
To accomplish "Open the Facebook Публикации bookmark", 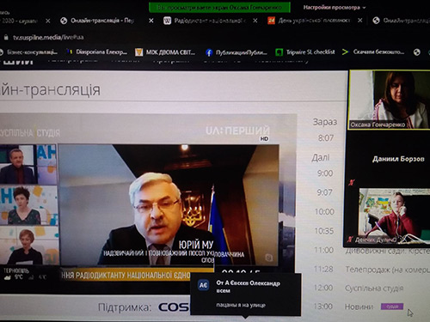I will pyautogui.click(x=236, y=52).
